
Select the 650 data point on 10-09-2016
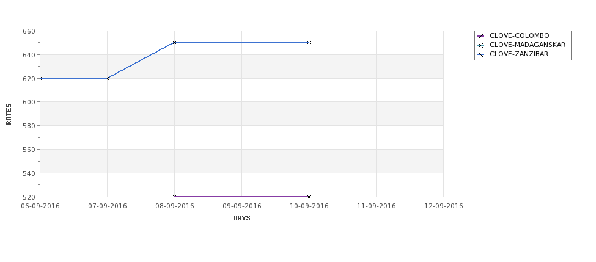(309, 42)
